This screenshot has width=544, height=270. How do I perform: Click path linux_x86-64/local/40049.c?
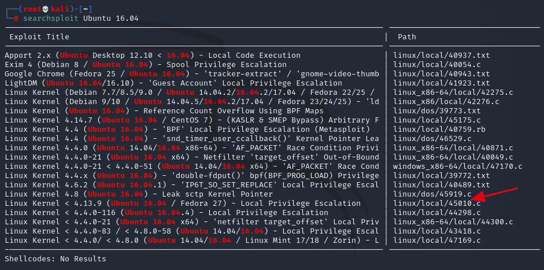tap(453, 157)
